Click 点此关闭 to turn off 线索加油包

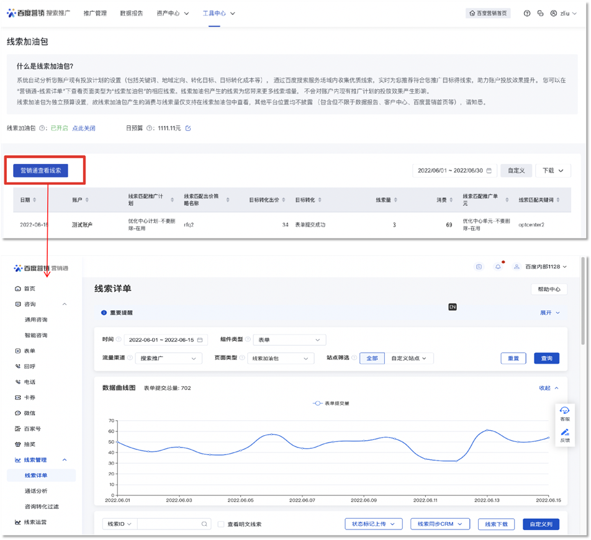coord(83,128)
